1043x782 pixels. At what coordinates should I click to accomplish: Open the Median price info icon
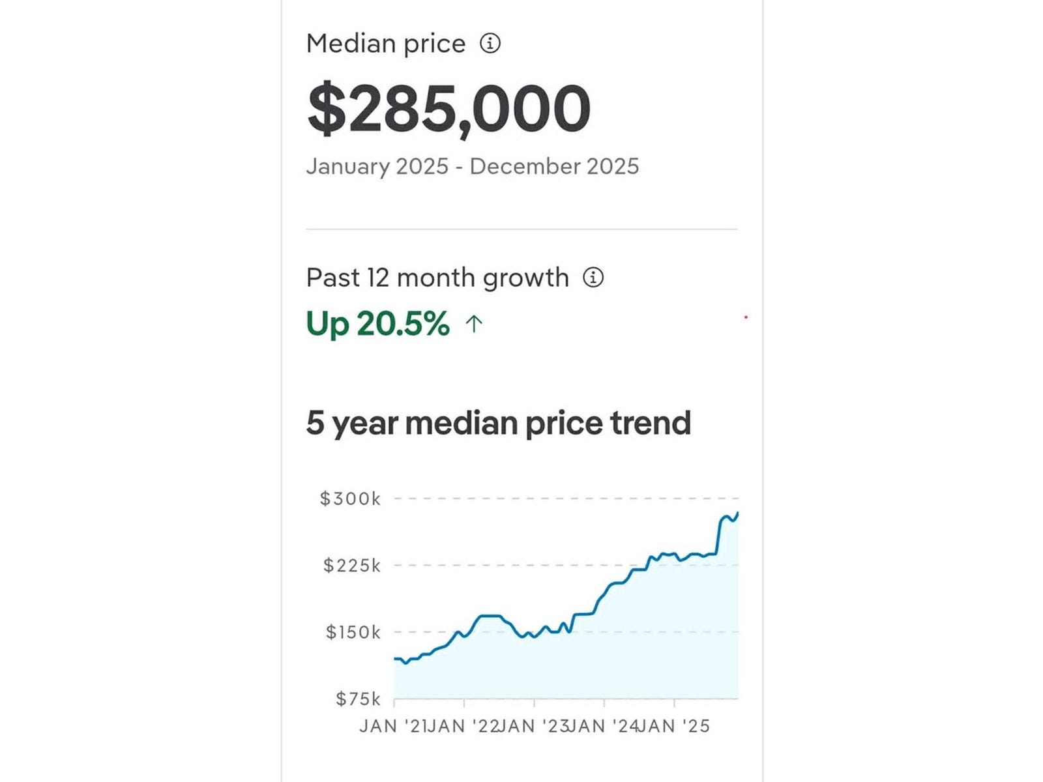coord(490,44)
